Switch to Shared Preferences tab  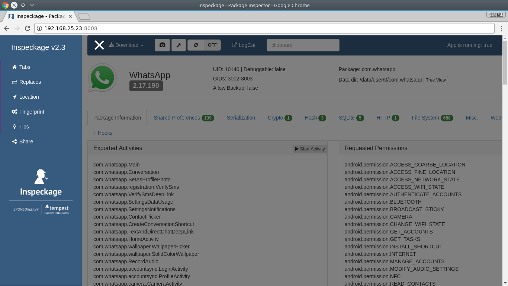click(x=184, y=118)
